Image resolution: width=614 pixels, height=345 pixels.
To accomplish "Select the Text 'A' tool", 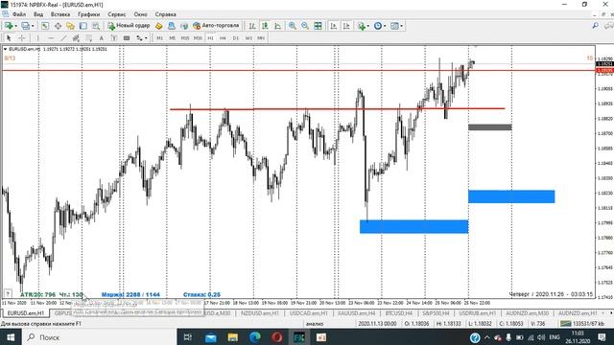I will 101,38.
